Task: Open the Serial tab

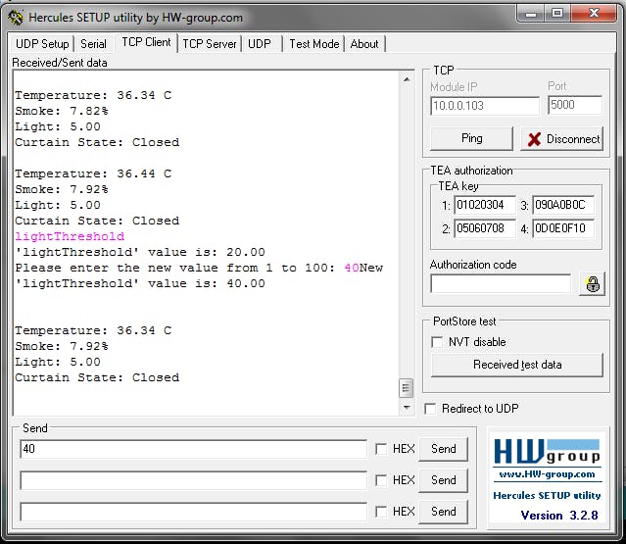Action: coord(94,44)
